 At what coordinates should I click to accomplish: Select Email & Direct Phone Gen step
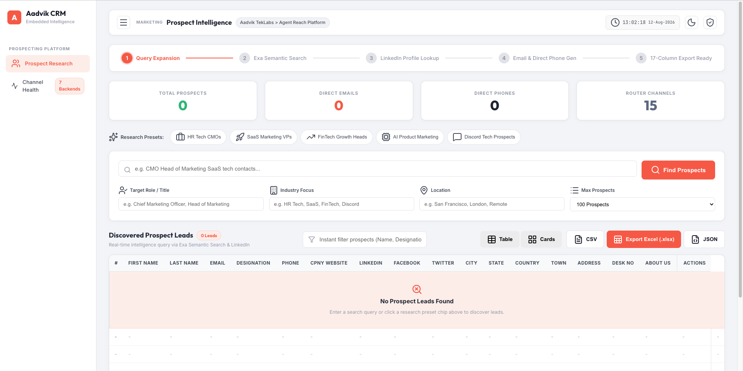[537, 58]
